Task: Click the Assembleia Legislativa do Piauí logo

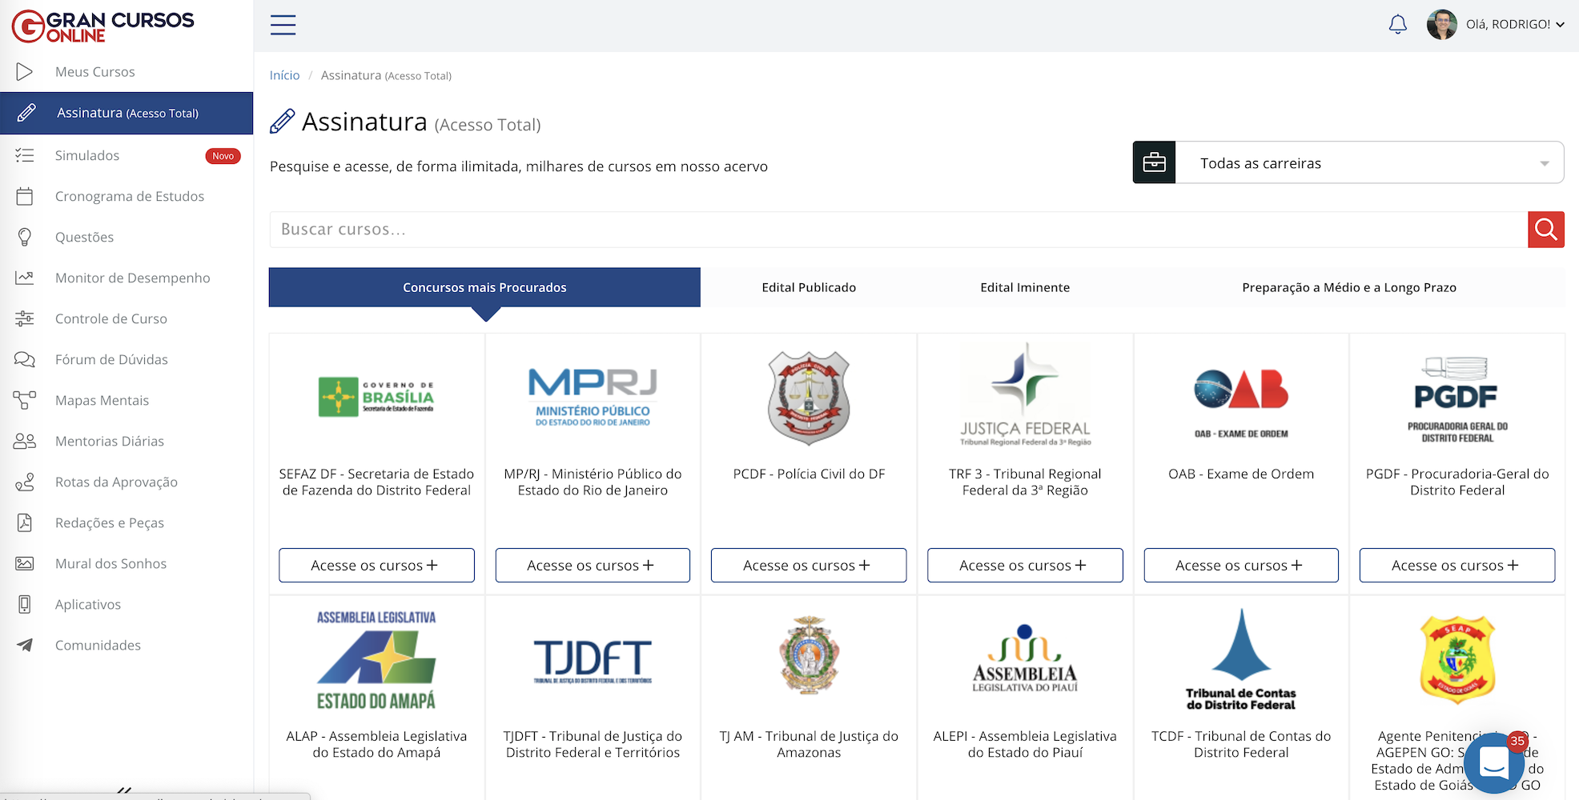Action: (x=1025, y=658)
